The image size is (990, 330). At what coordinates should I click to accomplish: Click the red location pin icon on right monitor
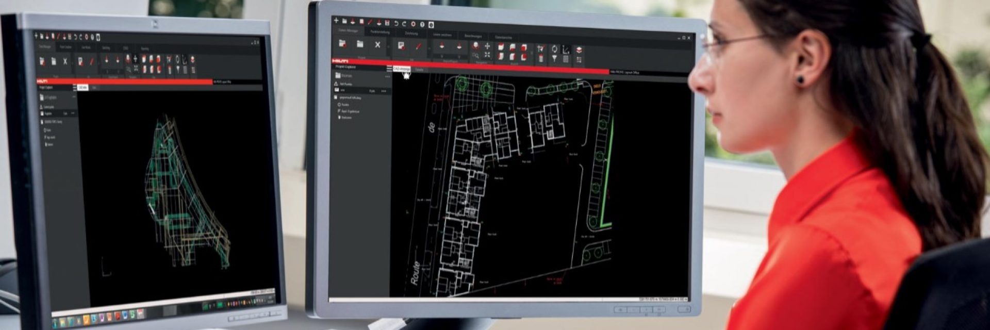(x=475, y=46)
